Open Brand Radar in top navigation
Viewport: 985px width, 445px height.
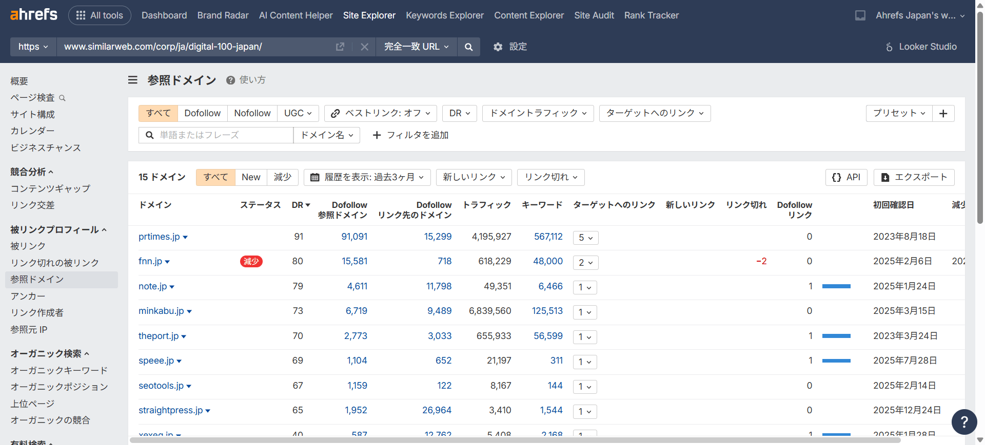click(223, 15)
